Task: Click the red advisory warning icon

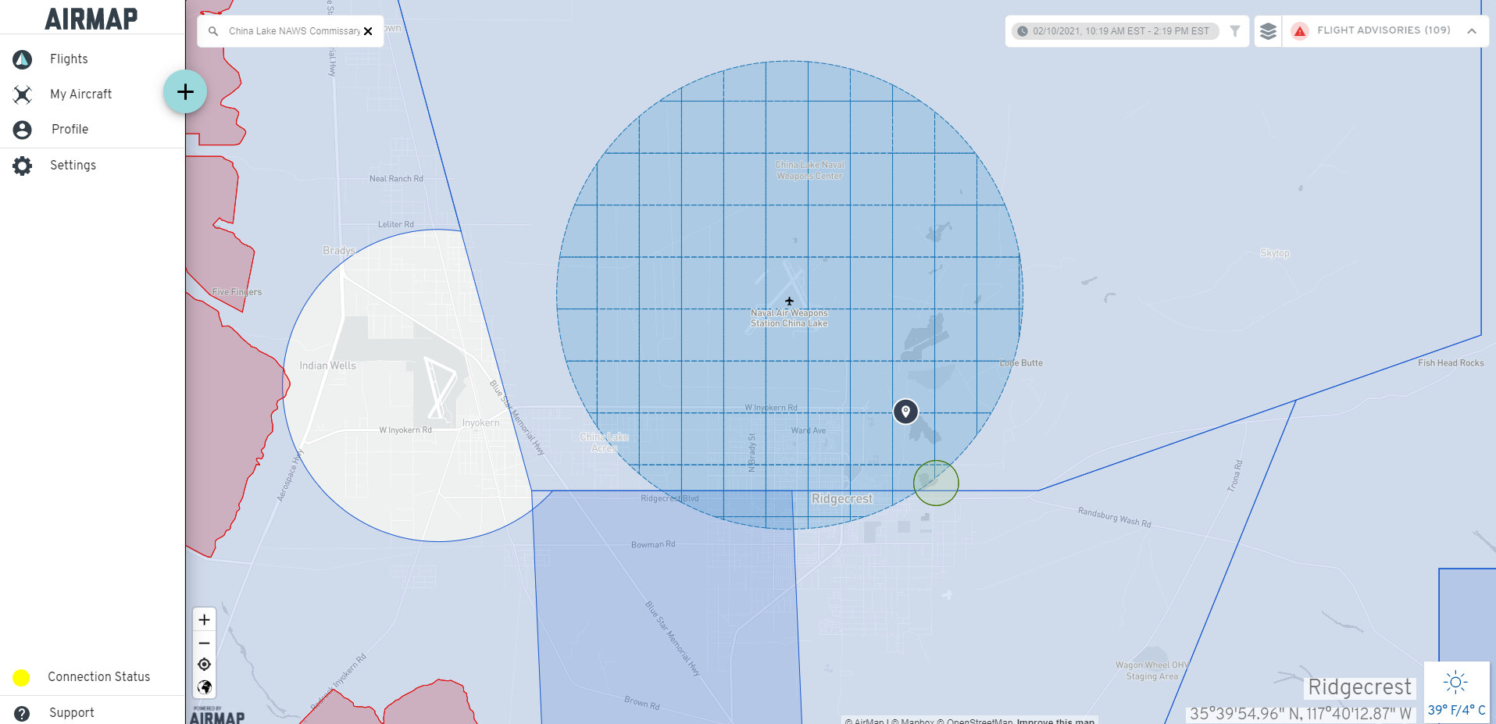Action: pyautogui.click(x=1300, y=31)
